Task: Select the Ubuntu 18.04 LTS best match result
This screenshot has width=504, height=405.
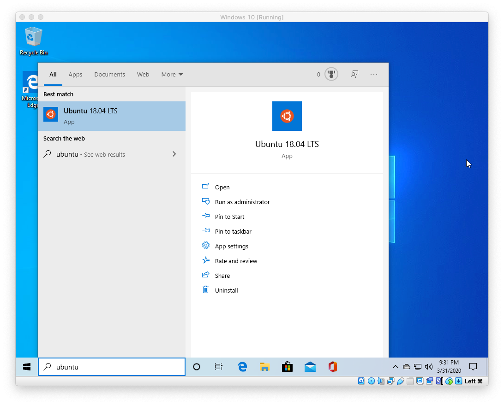Action: click(112, 116)
